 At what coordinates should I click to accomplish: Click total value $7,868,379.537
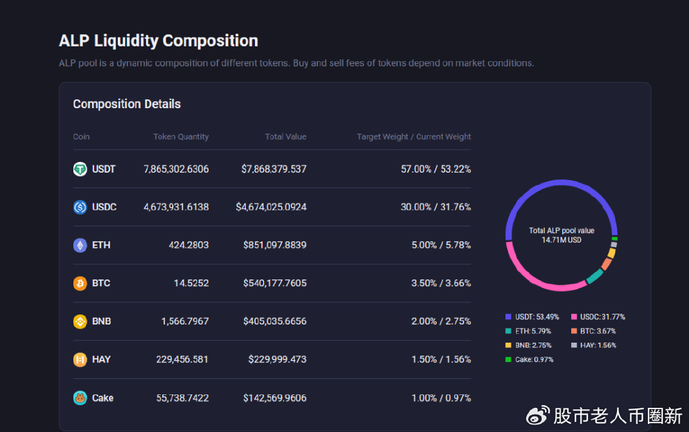(x=274, y=169)
